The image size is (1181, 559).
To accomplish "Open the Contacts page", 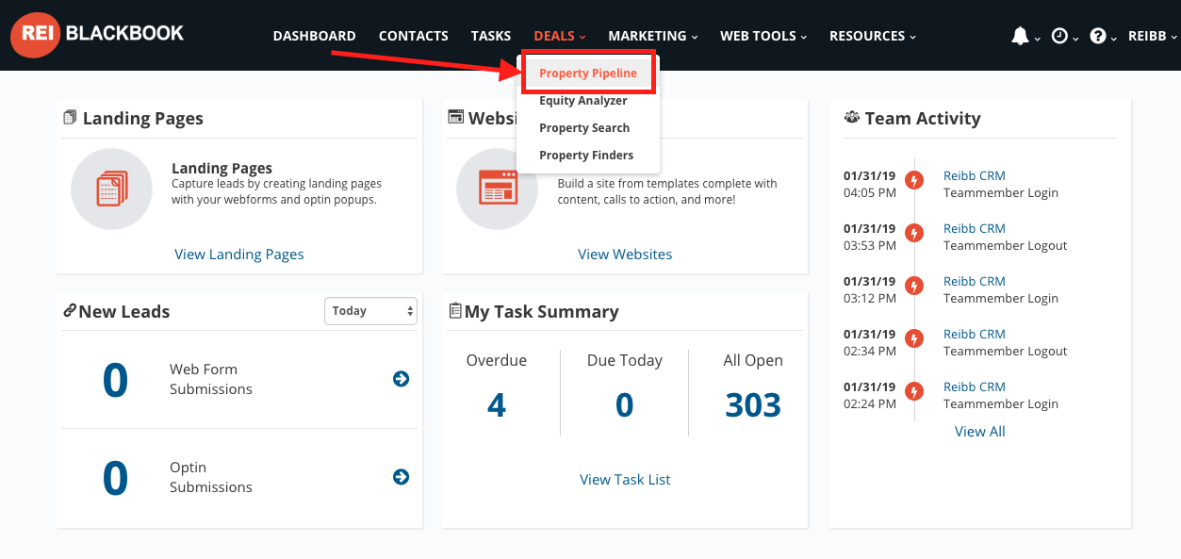I will point(414,36).
